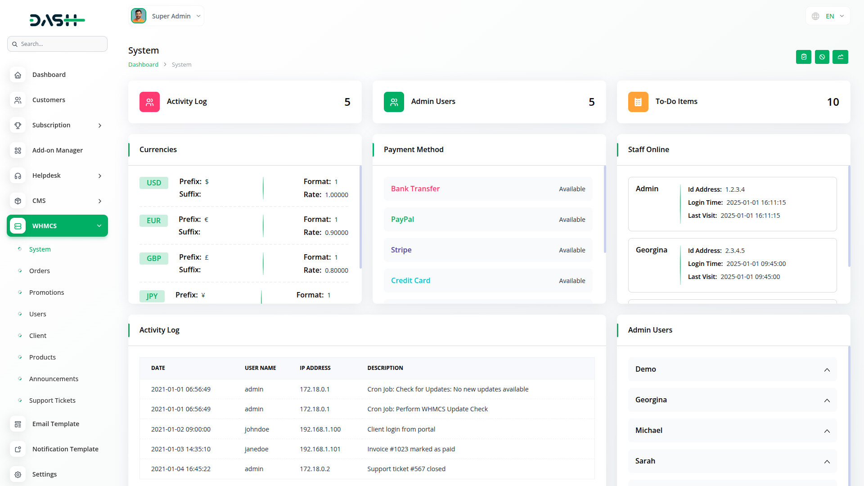The image size is (864, 486).
Task: Open the Add-on Manager sidebar icon
Action: (x=18, y=151)
